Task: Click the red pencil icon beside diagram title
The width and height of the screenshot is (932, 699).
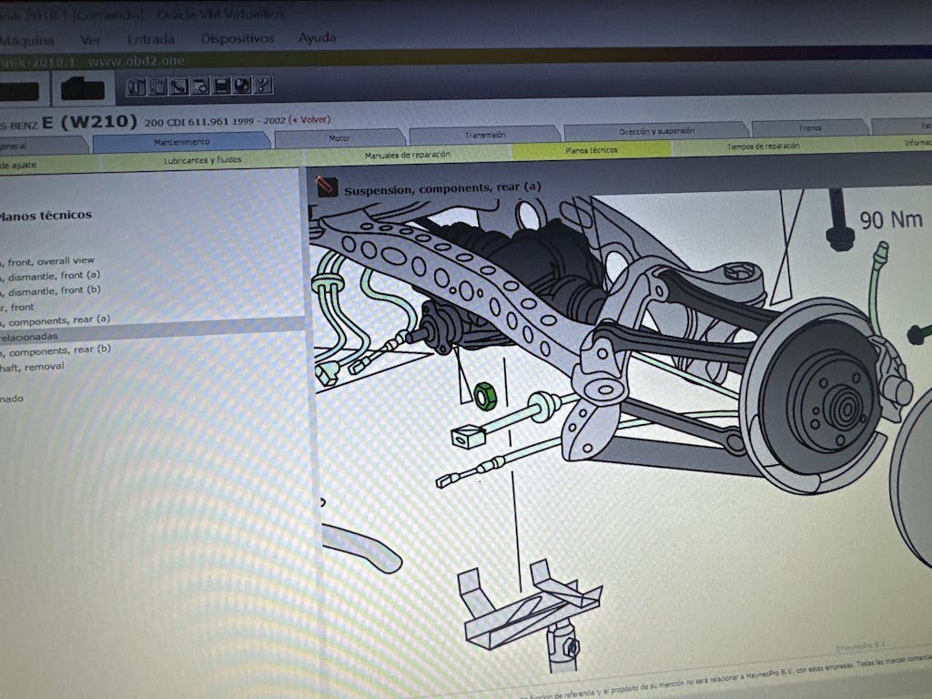Action: [x=323, y=187]
